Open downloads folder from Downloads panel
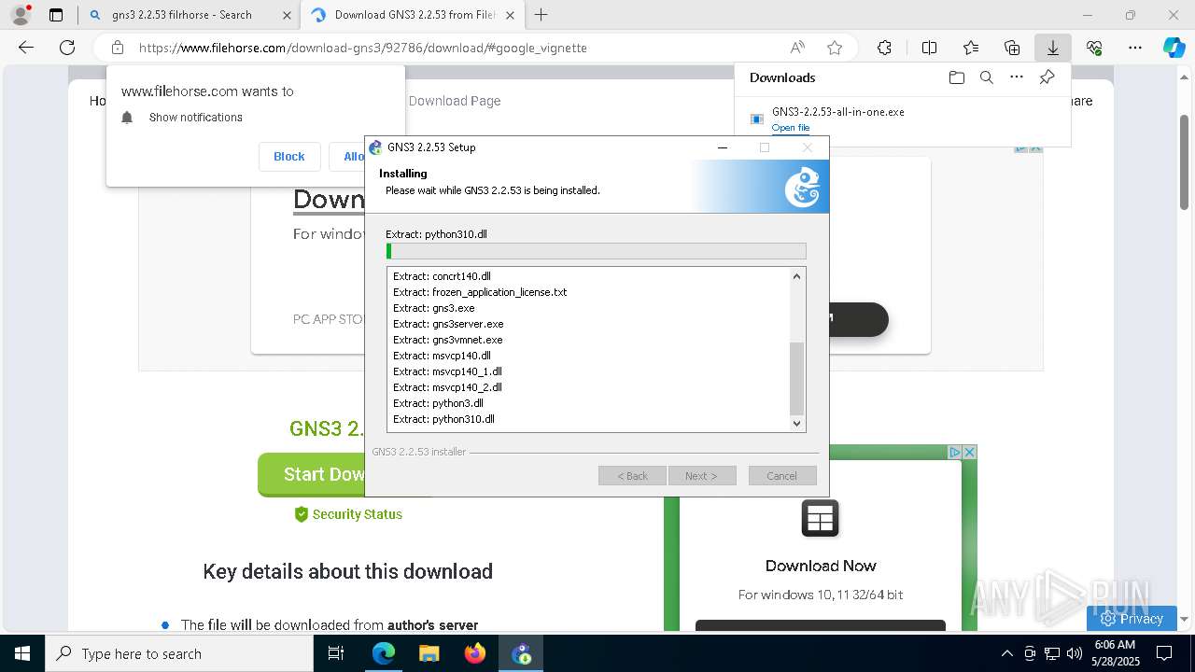This screenshot has width=1195, height=672. coord(956,77)
